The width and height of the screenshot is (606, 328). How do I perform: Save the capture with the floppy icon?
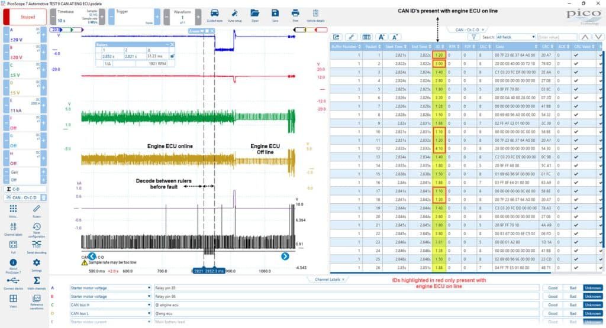pyautogui.click(x=275, y=16)
